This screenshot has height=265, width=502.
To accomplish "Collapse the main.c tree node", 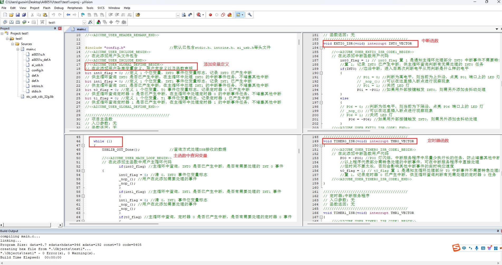I will [18, 49].
